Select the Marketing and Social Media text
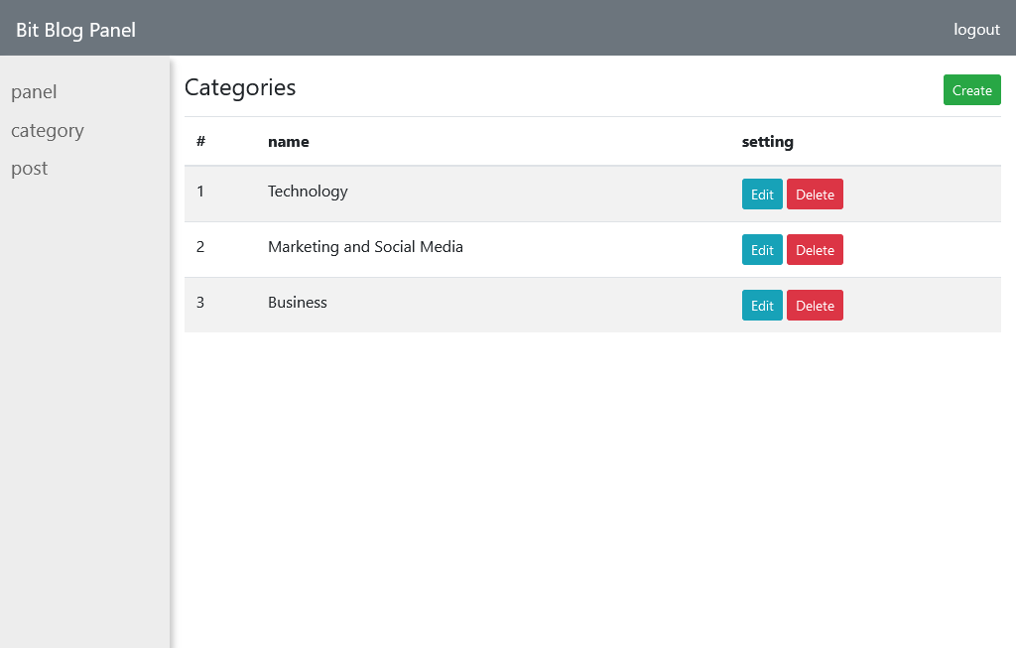Image resolution: width=1016 pixels, height=648 pixels. click(365, 247)
